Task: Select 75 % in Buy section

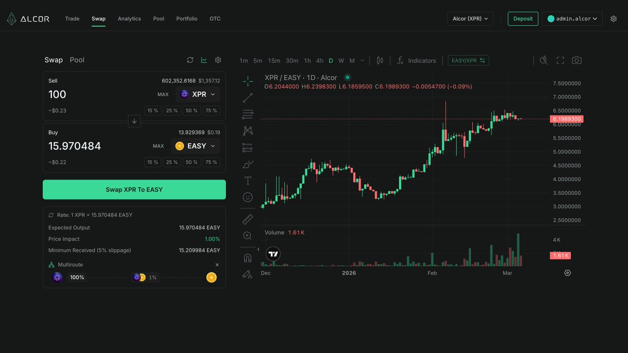Action: (x=211, y=163)
